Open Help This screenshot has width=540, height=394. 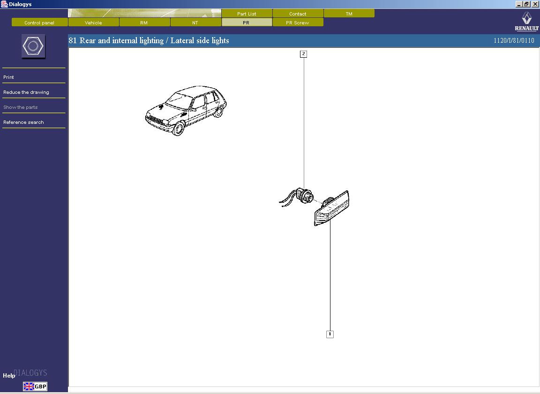coord(9,376)
